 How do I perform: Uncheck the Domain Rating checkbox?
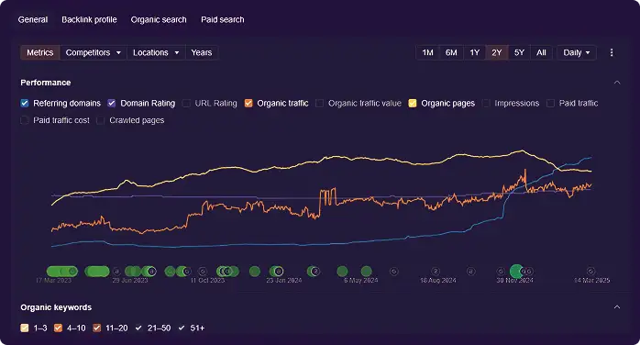(112, 104)
